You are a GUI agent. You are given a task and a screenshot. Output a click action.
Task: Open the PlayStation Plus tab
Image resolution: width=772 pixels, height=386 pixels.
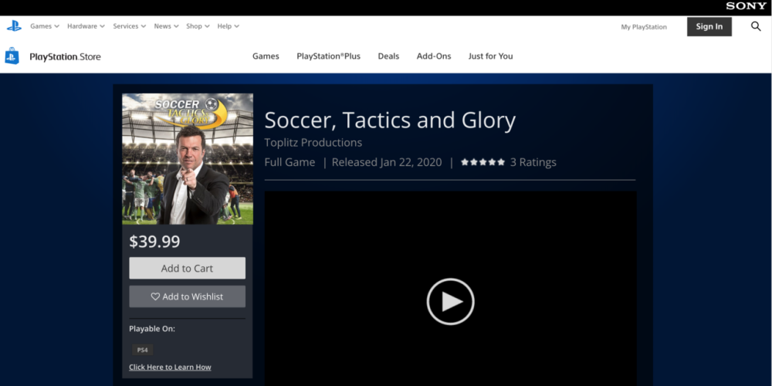(x=328, y=56)
